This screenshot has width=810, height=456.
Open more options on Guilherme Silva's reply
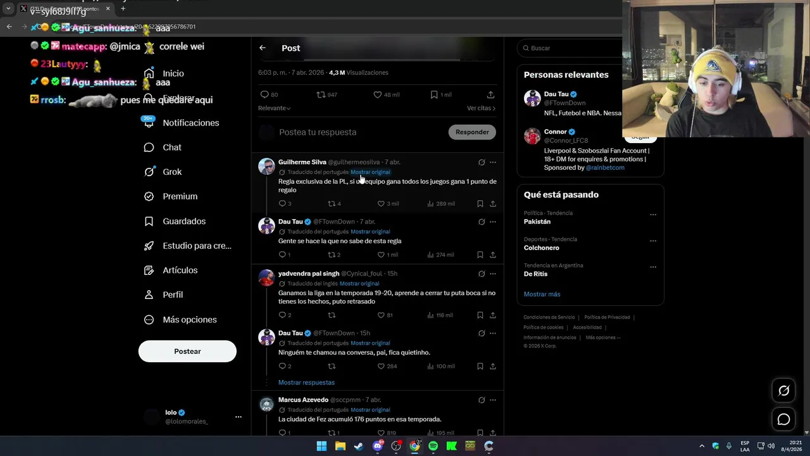coord(493,162)
